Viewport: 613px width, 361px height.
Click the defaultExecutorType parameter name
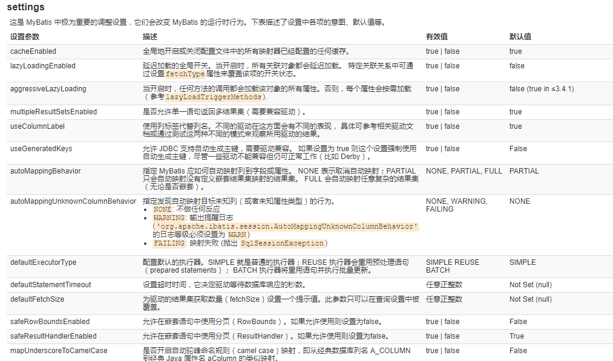click(x=43, y=262)
